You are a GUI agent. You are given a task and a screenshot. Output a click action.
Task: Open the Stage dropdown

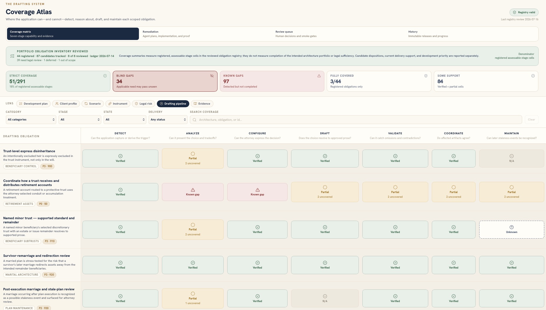tap(80, 120)
